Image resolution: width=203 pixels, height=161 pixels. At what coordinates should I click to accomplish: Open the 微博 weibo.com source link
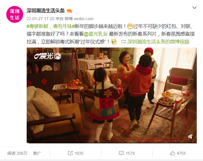79,19
